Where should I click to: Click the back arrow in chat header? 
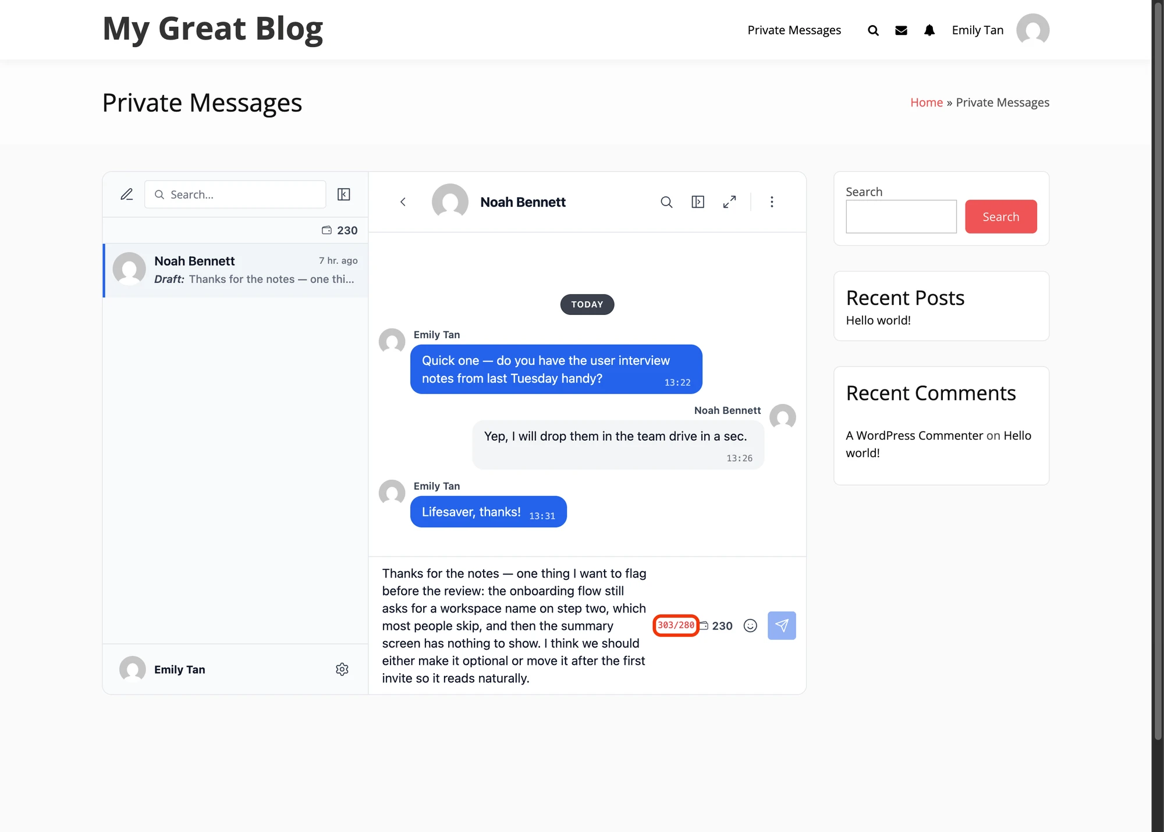tap(403, 202)
